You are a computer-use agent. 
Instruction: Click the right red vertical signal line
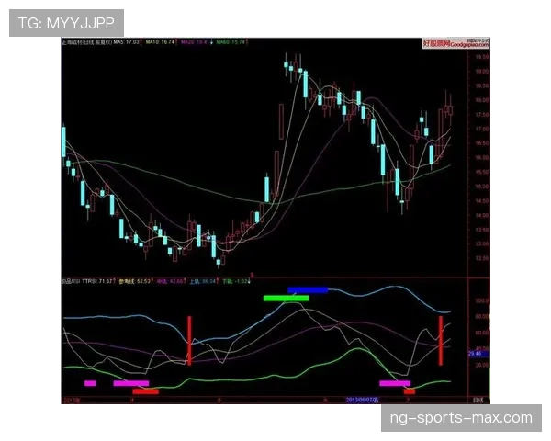(x=441, y=340)
